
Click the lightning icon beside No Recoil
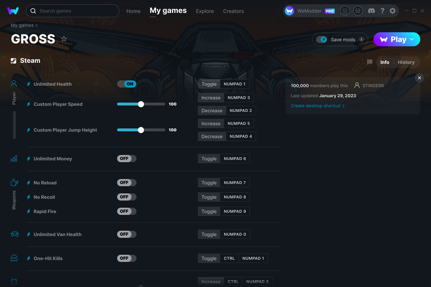pyautogui.click(x=29, y=197)
